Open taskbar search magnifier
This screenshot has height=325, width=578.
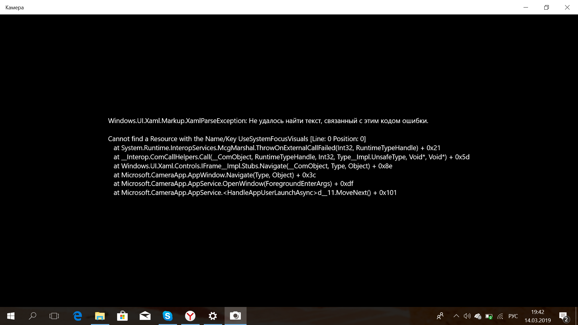(33, 316)
